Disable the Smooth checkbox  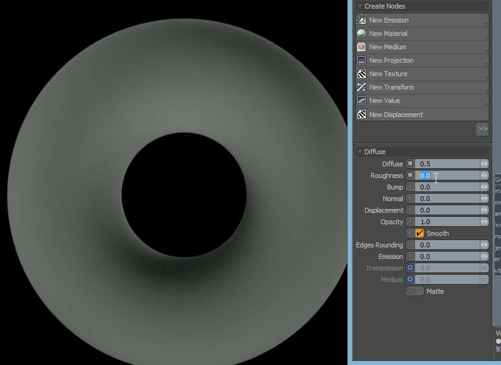(x=419, y=233)
